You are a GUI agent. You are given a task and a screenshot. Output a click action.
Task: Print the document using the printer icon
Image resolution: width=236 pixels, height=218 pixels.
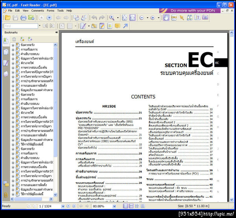click(x=23, y=18)
